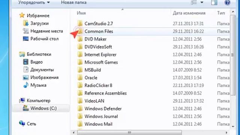Image resolution: width=240 pixels, height=135 pixels.
Task: Sort by the Тип column header
Action: (x=221, y=13)
